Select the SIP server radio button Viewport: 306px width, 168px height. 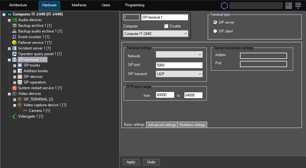(x=215, y=22)
